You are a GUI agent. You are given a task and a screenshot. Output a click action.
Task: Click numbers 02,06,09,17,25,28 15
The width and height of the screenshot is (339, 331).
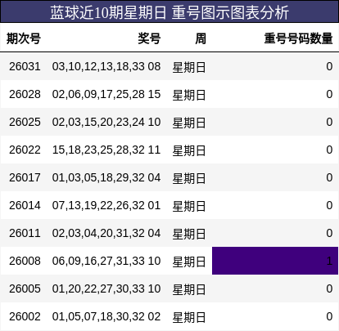click(106, 94)
